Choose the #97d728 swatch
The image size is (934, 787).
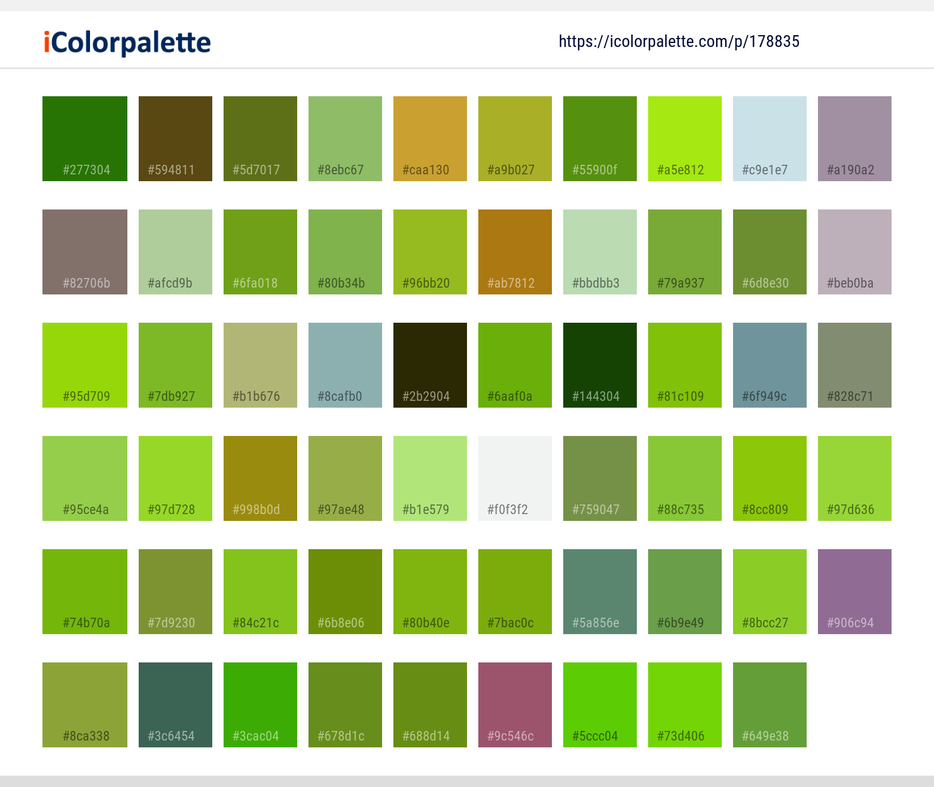click(175, 478)
